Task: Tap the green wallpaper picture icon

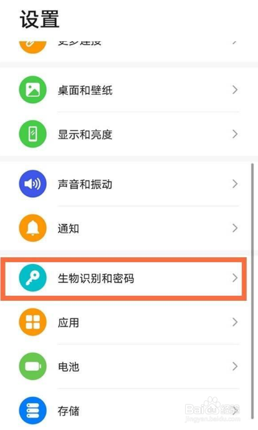Action: pos(32,90)
